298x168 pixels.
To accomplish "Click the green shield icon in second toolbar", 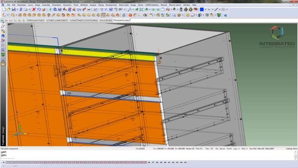I will point(219,15).
